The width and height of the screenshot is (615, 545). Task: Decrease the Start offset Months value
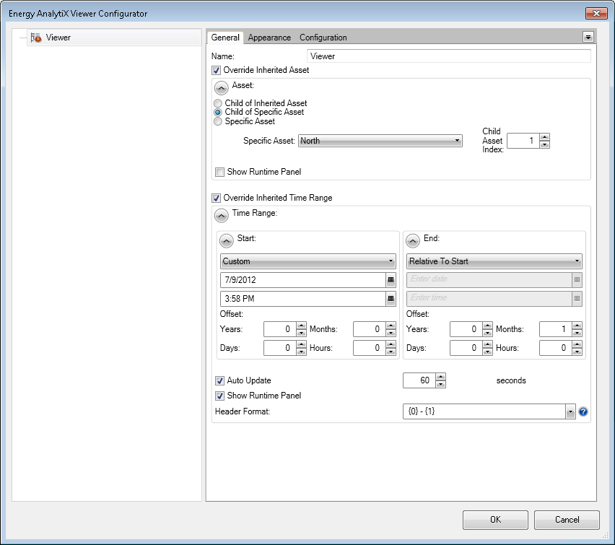click(391, 333)
